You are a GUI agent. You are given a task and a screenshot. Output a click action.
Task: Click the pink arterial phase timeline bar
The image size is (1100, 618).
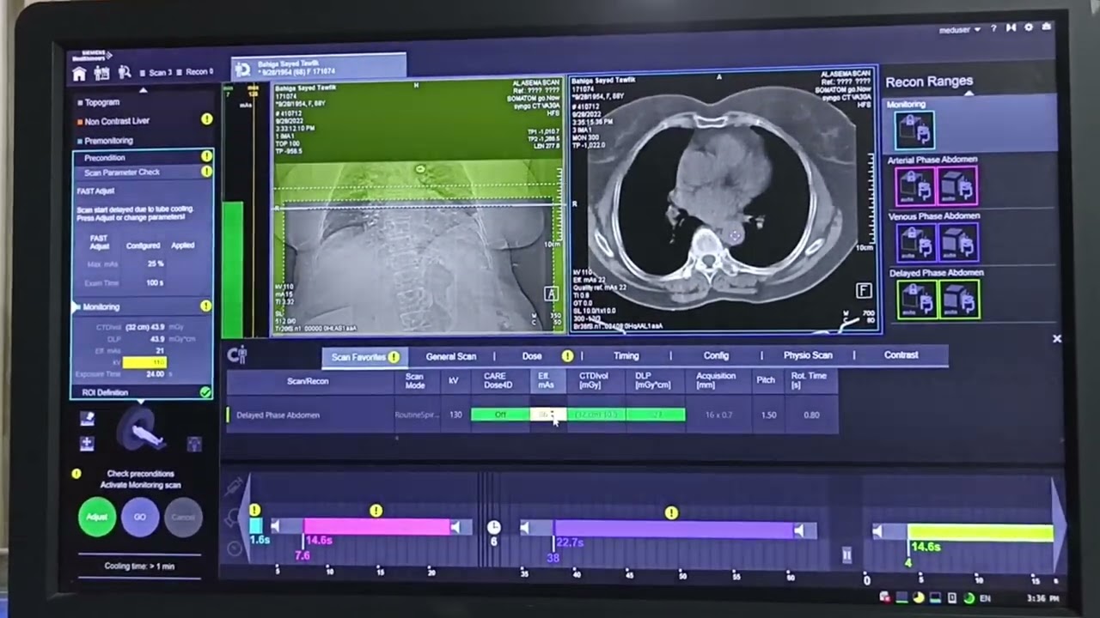pyautogui.click(x=376, y=527)
